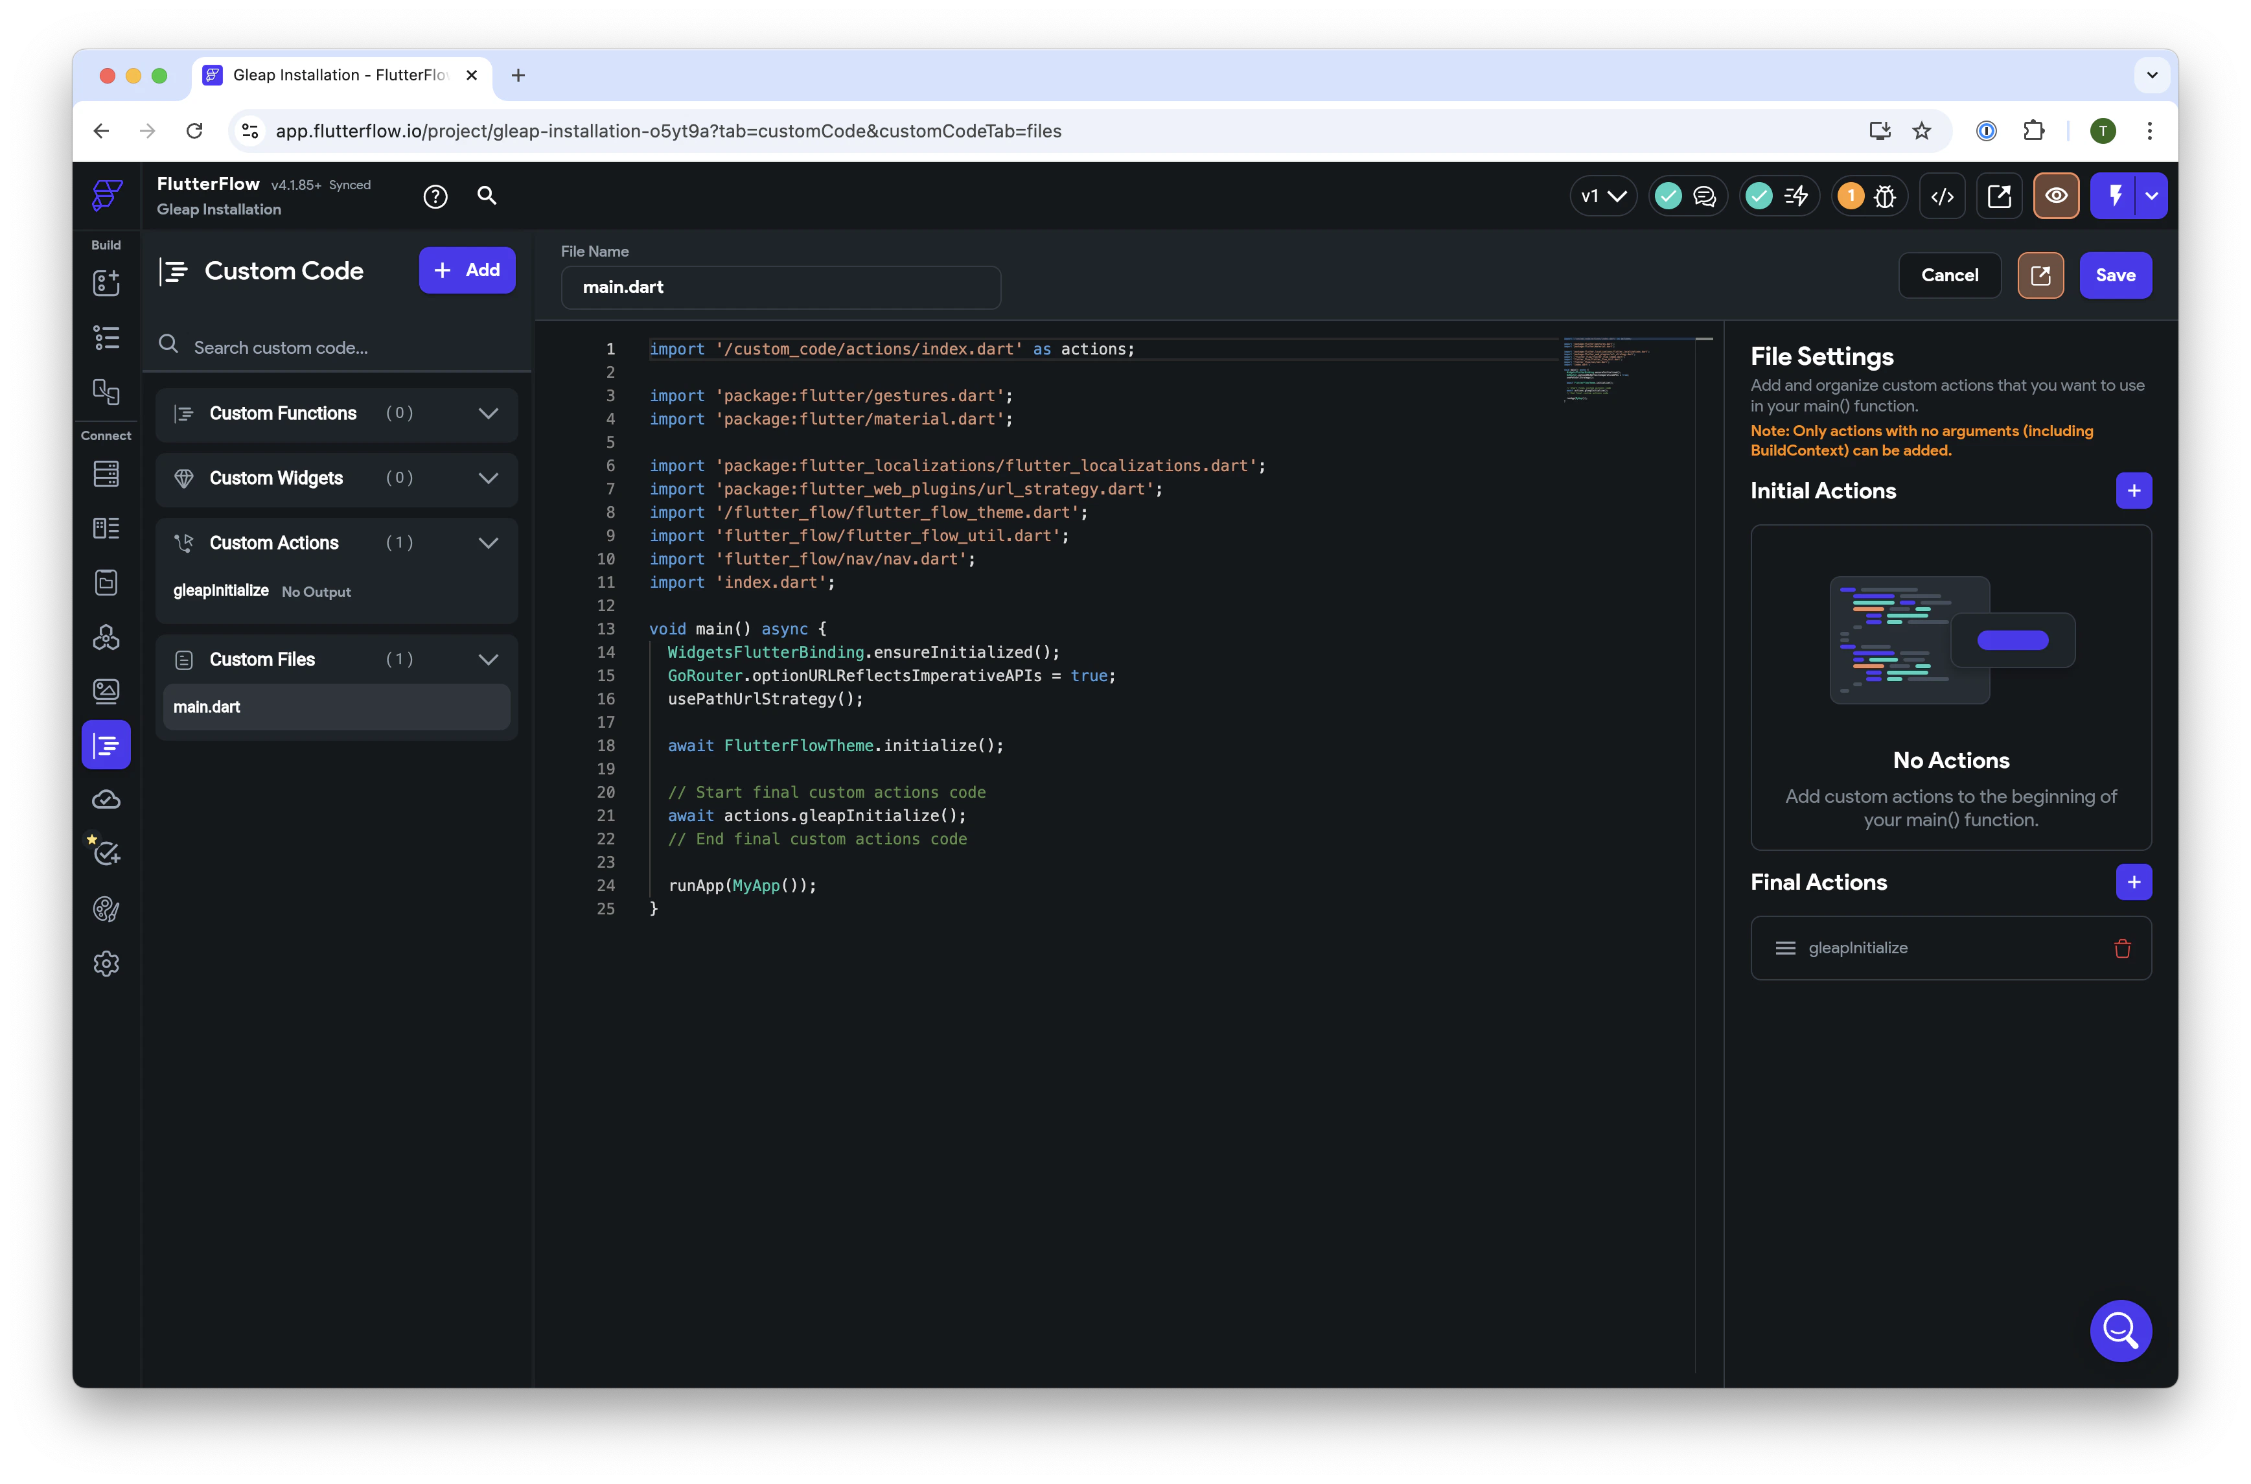Open the Firestore database icon
2251x1484 pixels.
[x=106, y=473]
